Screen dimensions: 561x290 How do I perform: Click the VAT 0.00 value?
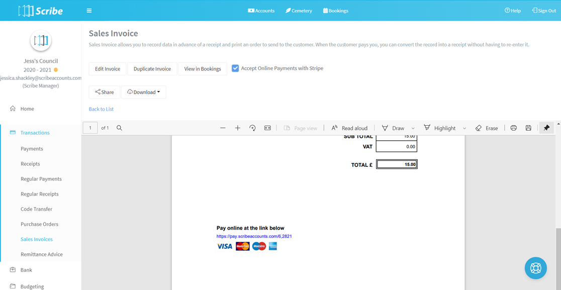(x=397, y=147)
